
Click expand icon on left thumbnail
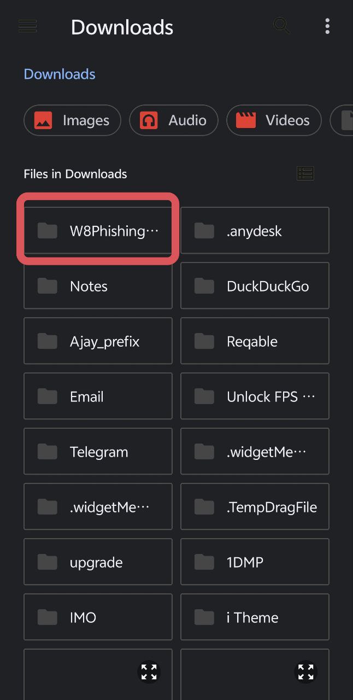(x=149, y=672)
